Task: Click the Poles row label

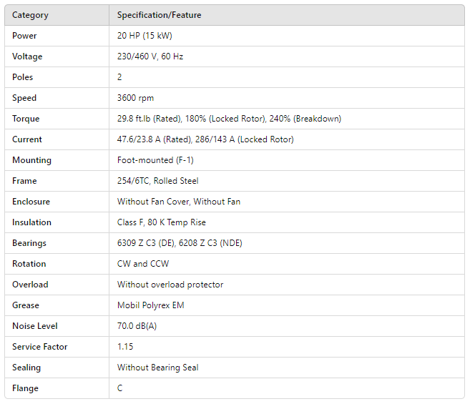Action: 23,77
